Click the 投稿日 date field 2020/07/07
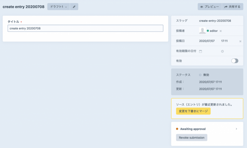 (x=207, y=41)
